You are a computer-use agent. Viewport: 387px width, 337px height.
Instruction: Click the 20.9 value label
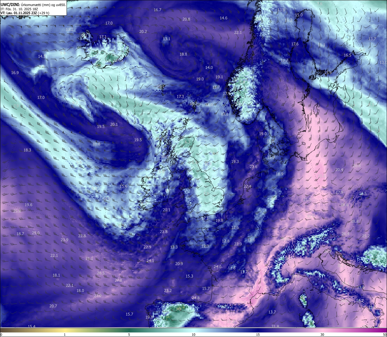point(179,264)
